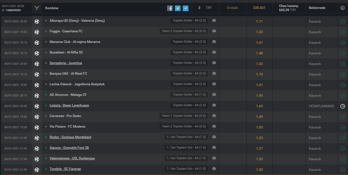Click pending clock icon in Leipzig row
This screenshot has width=348, height=175.
click(x=343, y=106)
